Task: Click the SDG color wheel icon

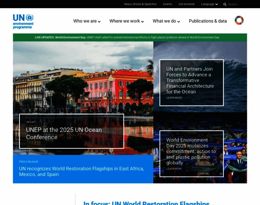Action: 239,20
